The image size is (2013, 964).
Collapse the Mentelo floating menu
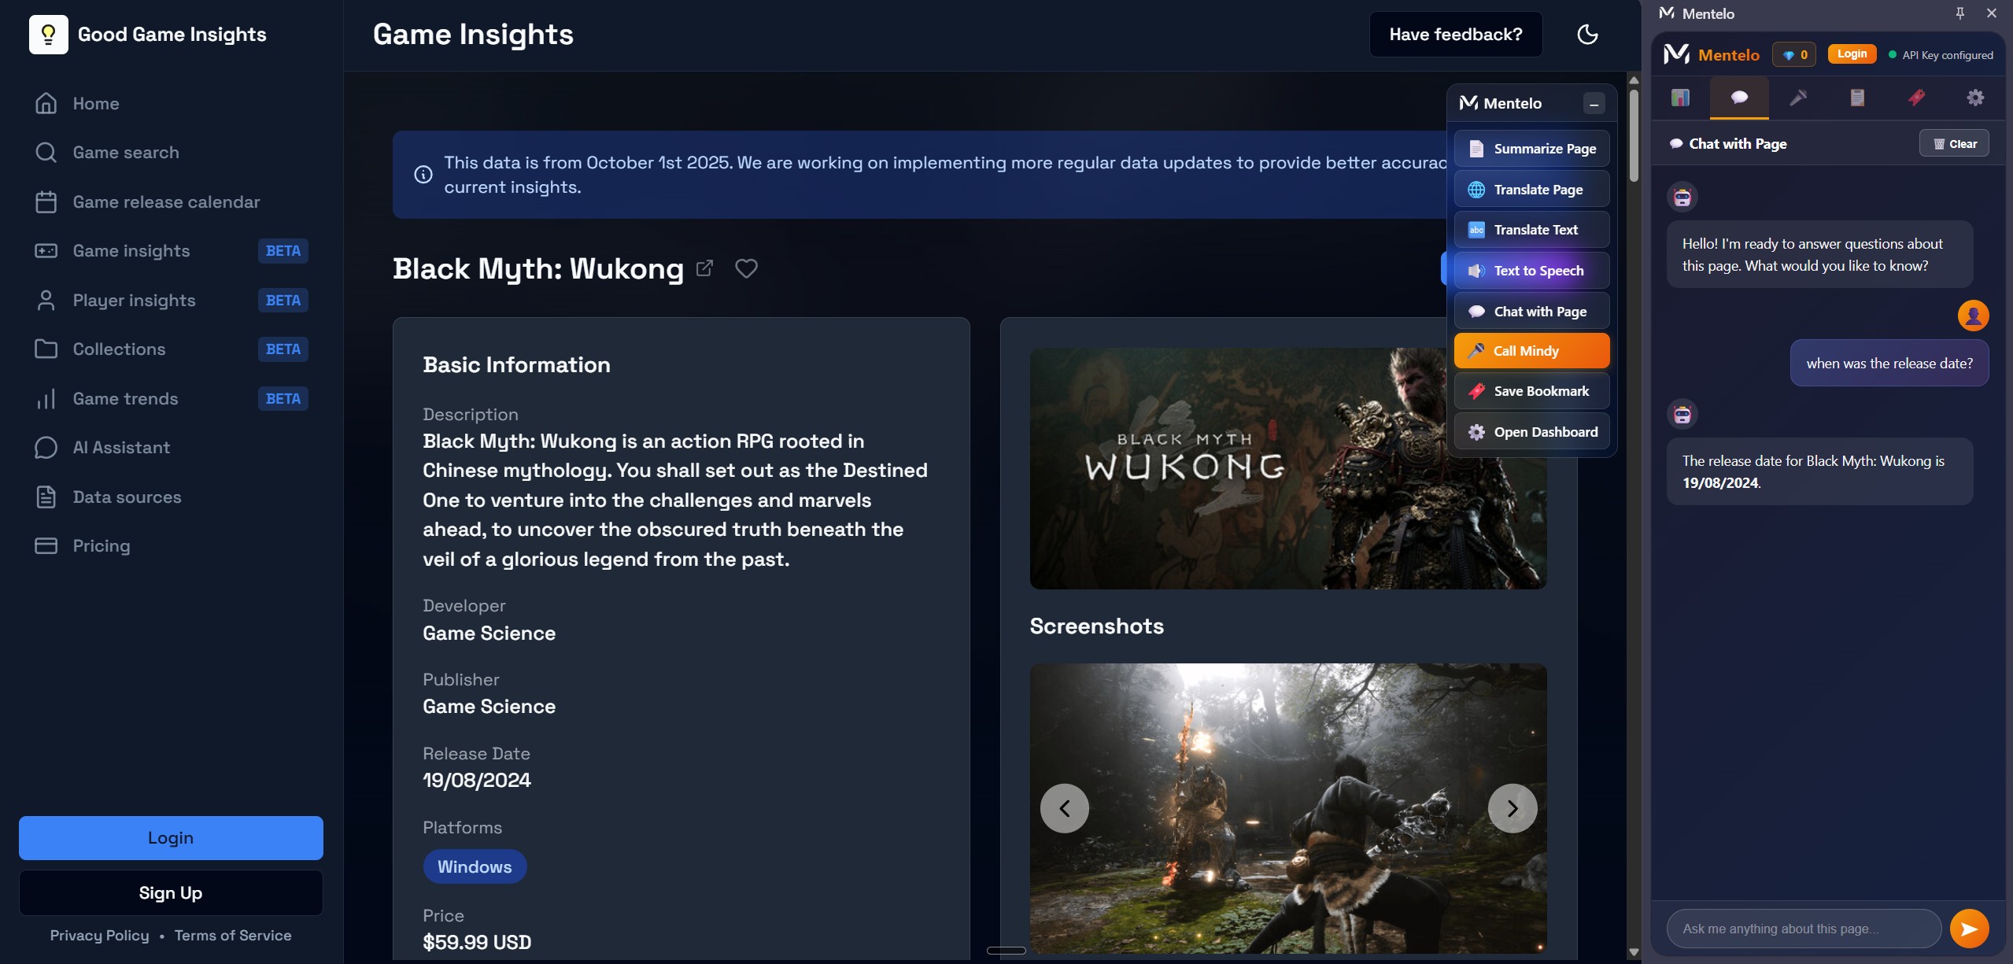[1594, 104]
